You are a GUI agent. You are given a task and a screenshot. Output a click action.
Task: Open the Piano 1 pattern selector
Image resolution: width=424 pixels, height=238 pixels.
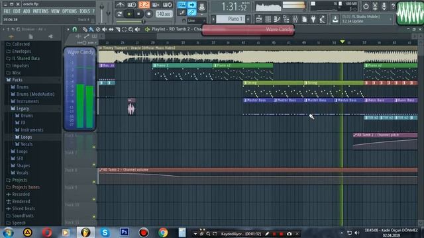point(231,19)
